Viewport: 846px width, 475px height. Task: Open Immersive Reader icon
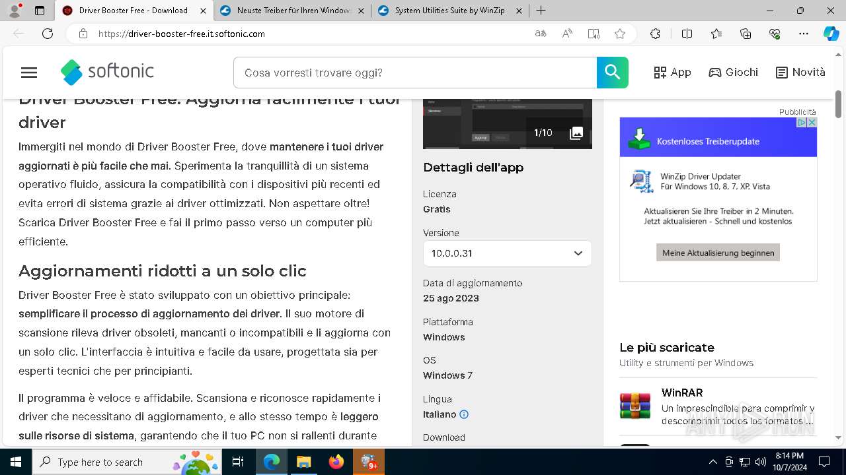[594, 34]
